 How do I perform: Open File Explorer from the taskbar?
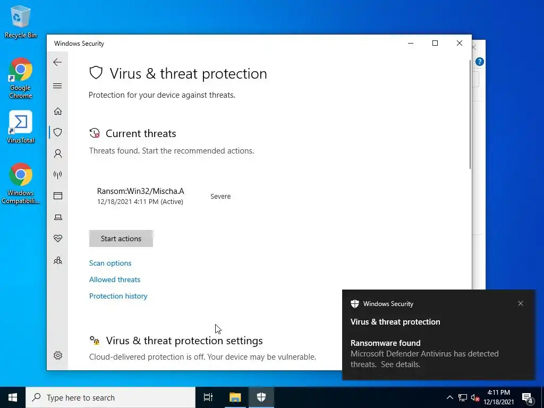coord(235,397)
